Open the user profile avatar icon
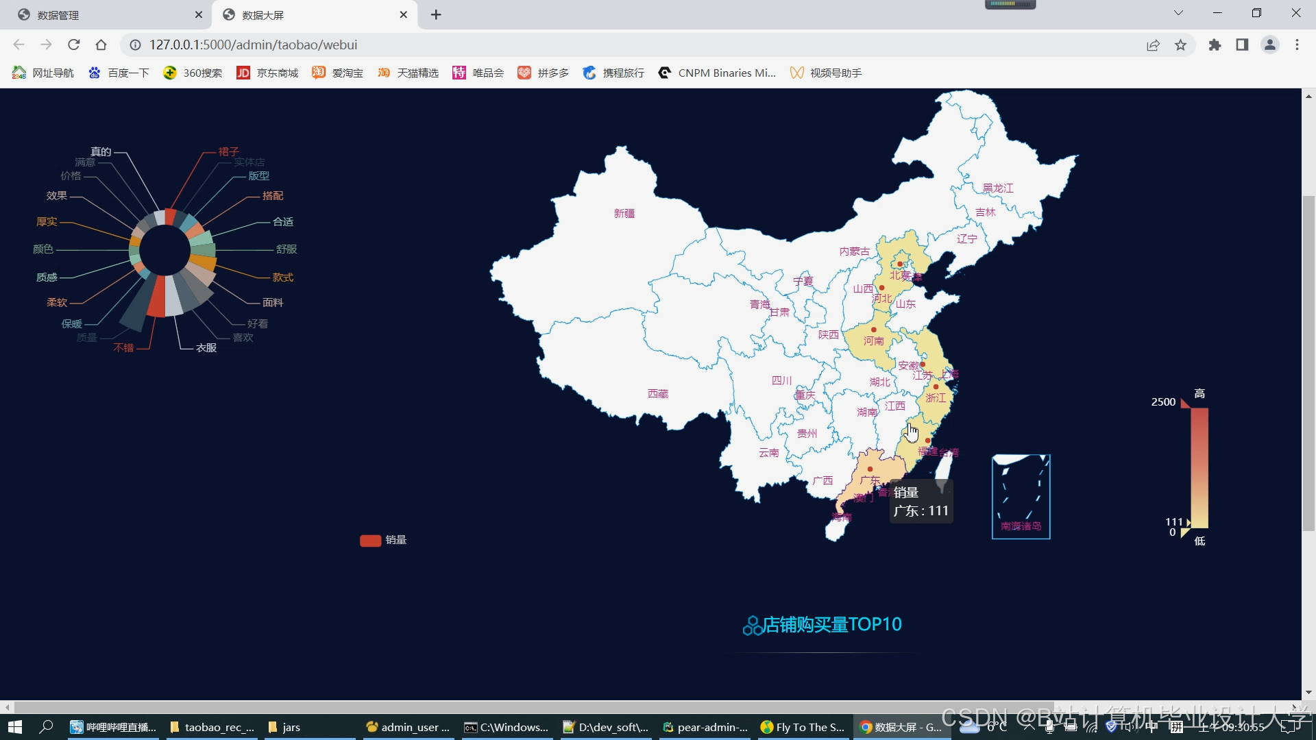 tap(1269, 45)
